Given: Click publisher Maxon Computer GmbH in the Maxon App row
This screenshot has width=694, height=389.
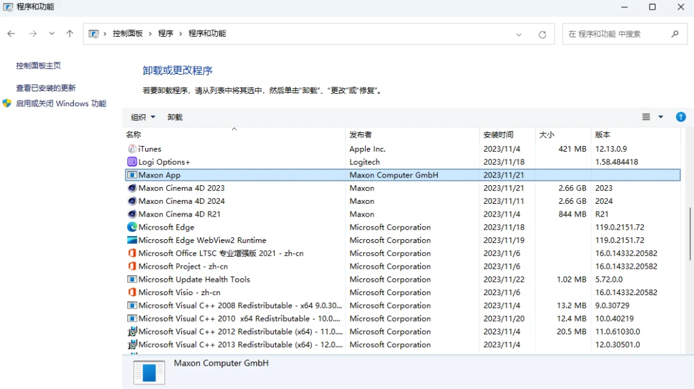Looking at the screenshot, I should pos(393,175).
